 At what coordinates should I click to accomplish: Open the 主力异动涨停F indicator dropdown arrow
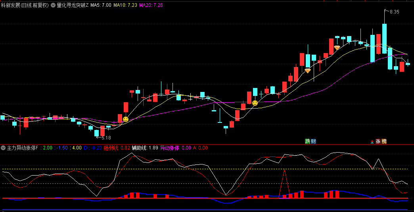pyautogui.click(x=3, y=148)
